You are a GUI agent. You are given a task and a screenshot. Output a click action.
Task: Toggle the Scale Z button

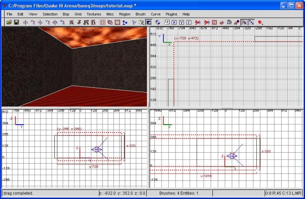click(x=189, y=22)
